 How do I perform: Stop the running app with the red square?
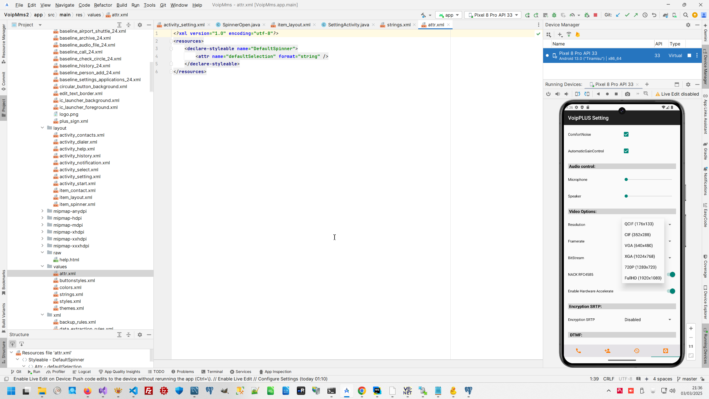[x=595, y=15]
